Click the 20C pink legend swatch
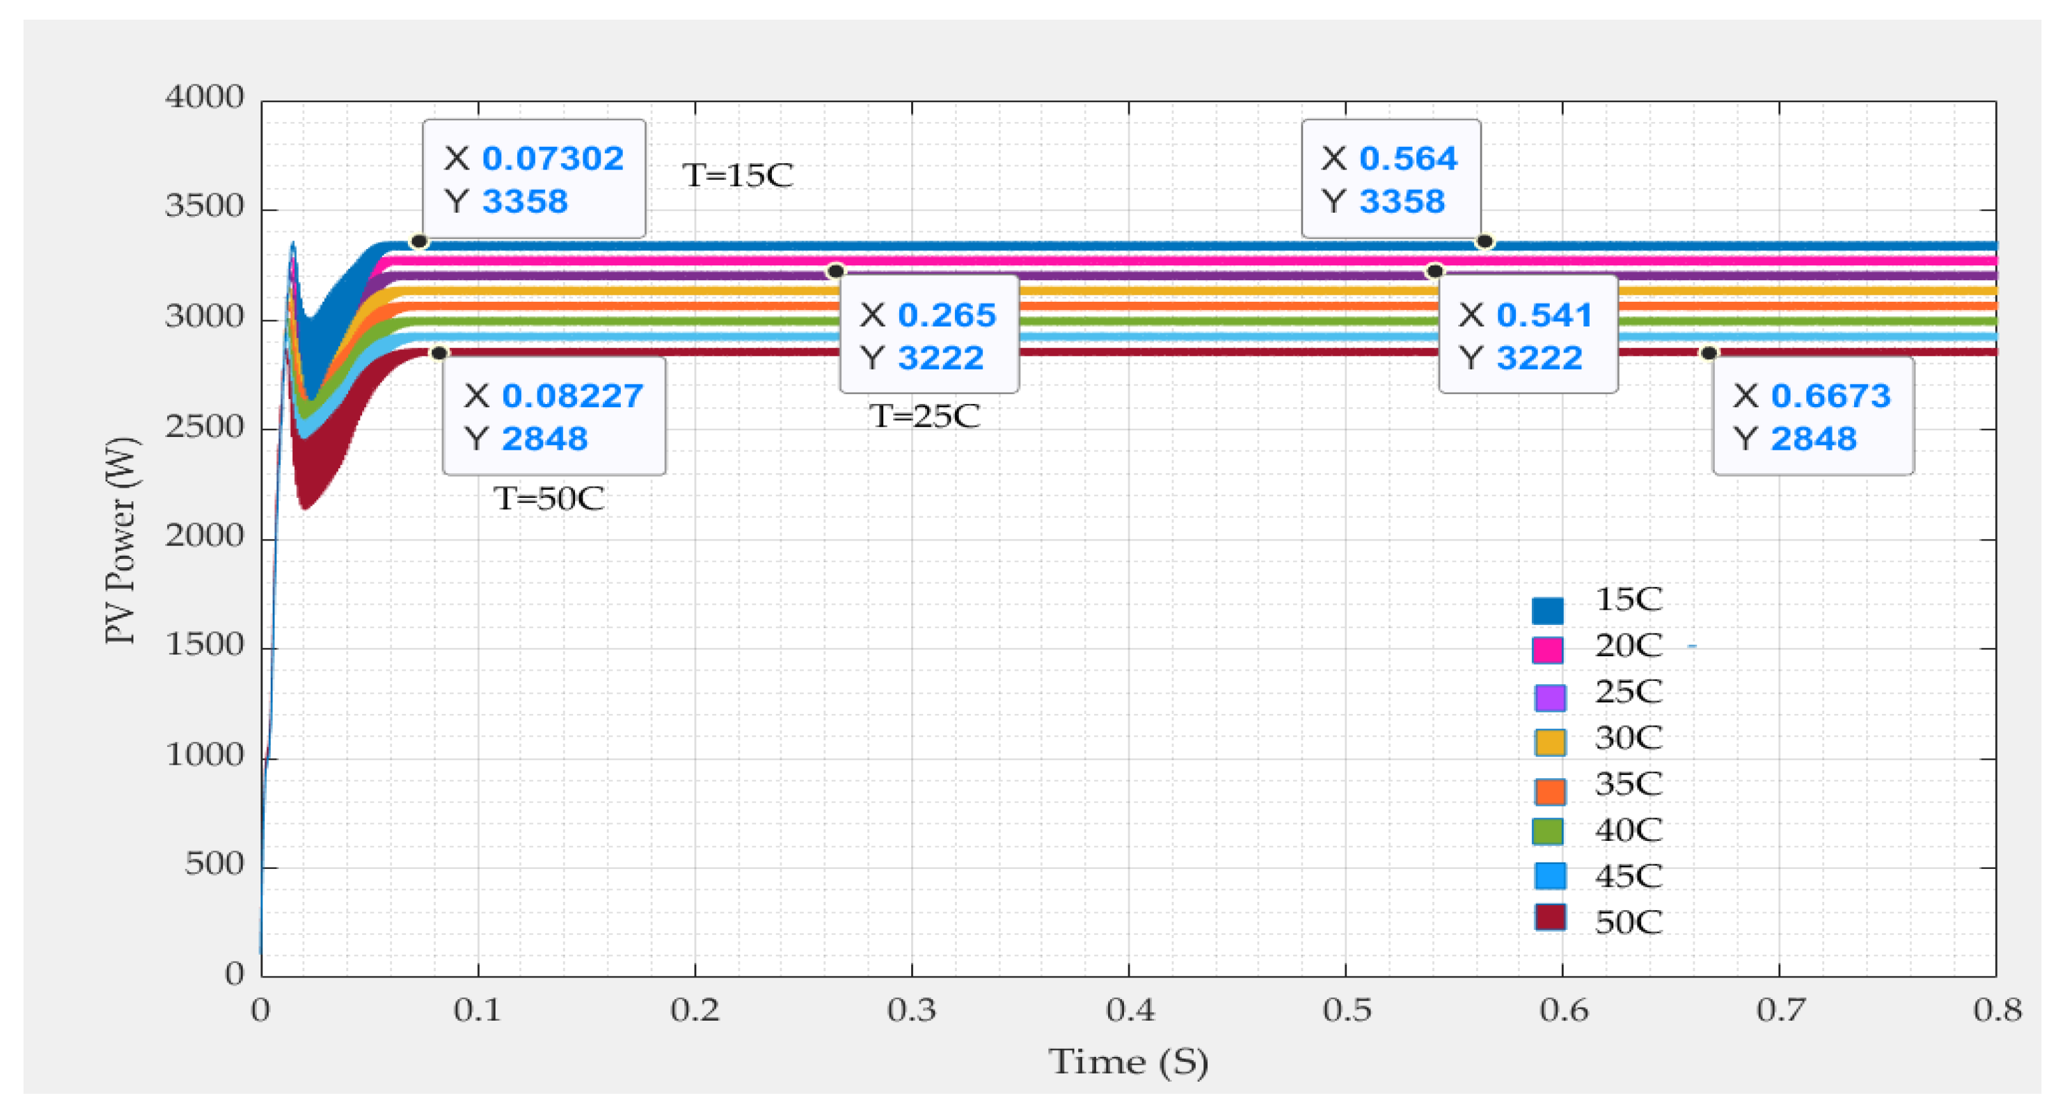This screenshot has height=1116, width=2065. [x=1547, y=650]
